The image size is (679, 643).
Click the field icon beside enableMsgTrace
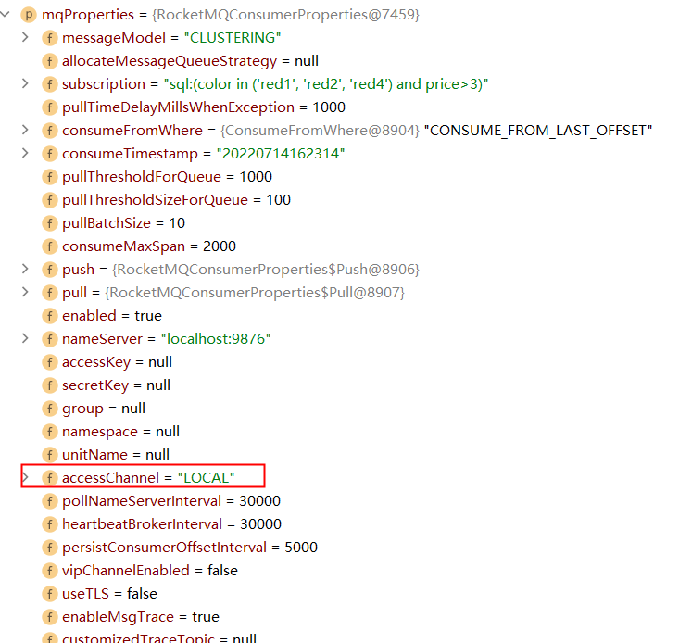pyautogui.click(x=50, y=617)
